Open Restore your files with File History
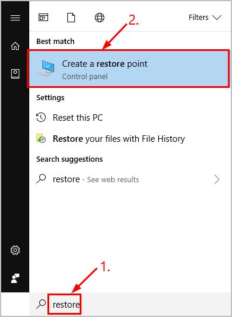 [129, 139]
